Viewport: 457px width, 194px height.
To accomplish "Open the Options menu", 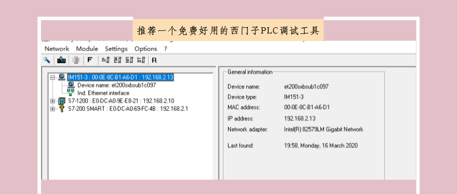I will pyautogui.click(x=146, y=49).
